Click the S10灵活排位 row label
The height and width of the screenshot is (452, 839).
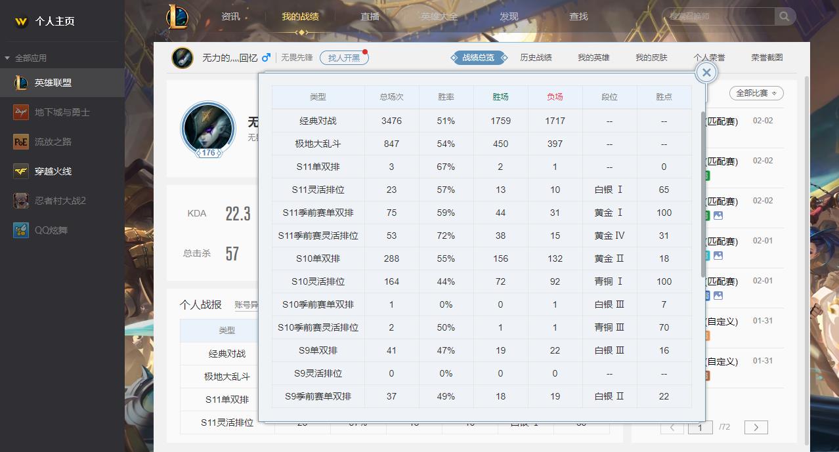(318, 281)
